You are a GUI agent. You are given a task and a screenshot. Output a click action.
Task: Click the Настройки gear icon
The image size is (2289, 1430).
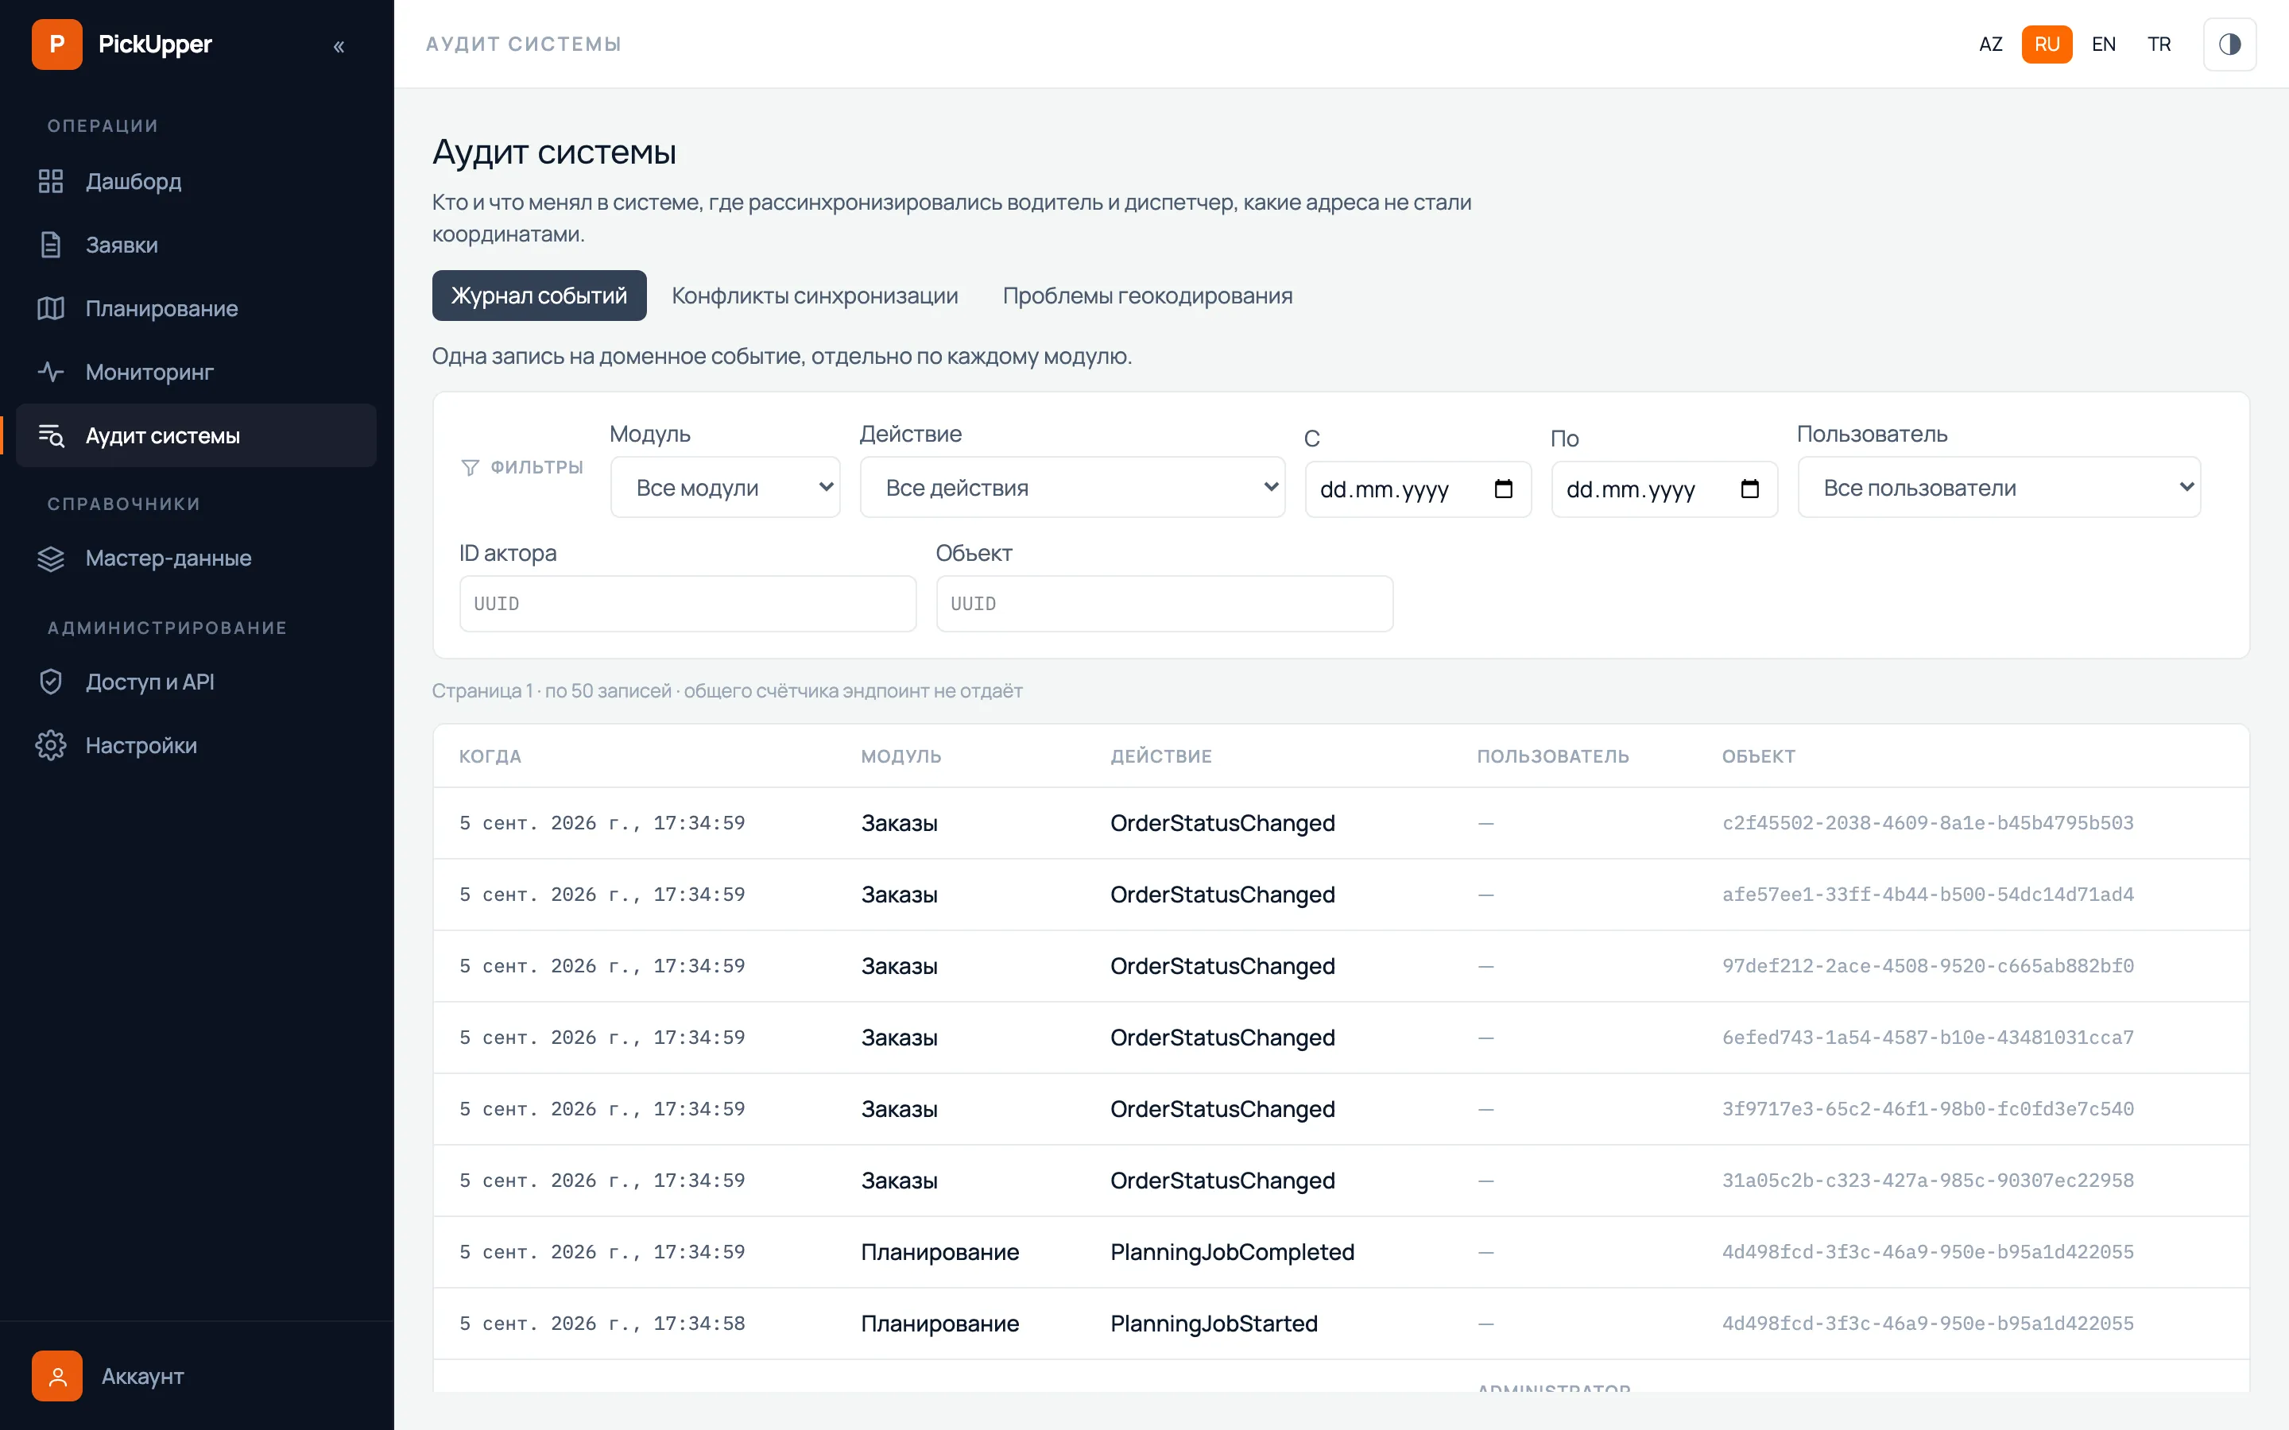point(51,745)
